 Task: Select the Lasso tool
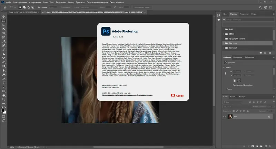[x=4, y=25]
